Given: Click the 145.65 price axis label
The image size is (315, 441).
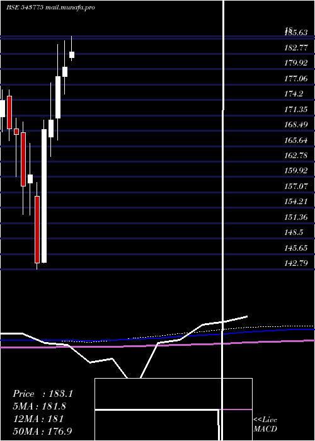Looking at the screenshot, I should click(x=296, y=248).
